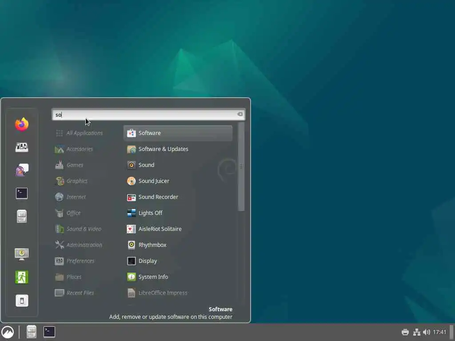
Task: Open the network tray icon
Action: (x=417, y=332)
